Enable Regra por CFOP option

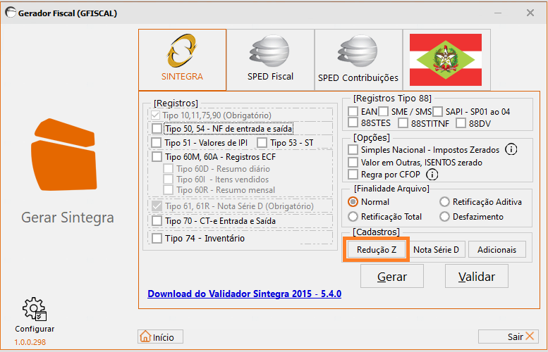point(353,174)
